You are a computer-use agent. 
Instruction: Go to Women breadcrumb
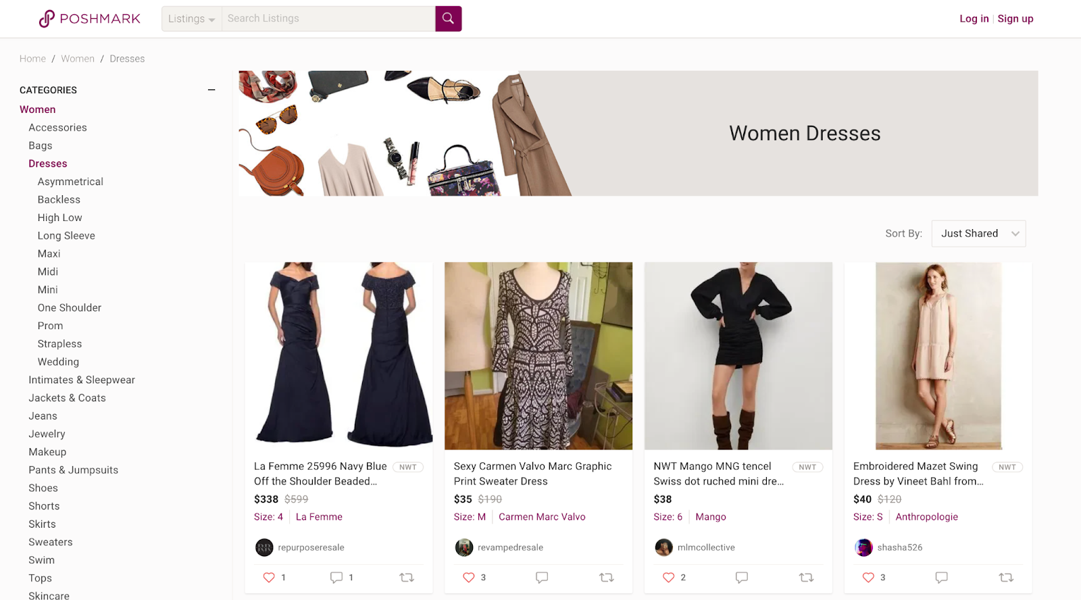pos(78,59)
